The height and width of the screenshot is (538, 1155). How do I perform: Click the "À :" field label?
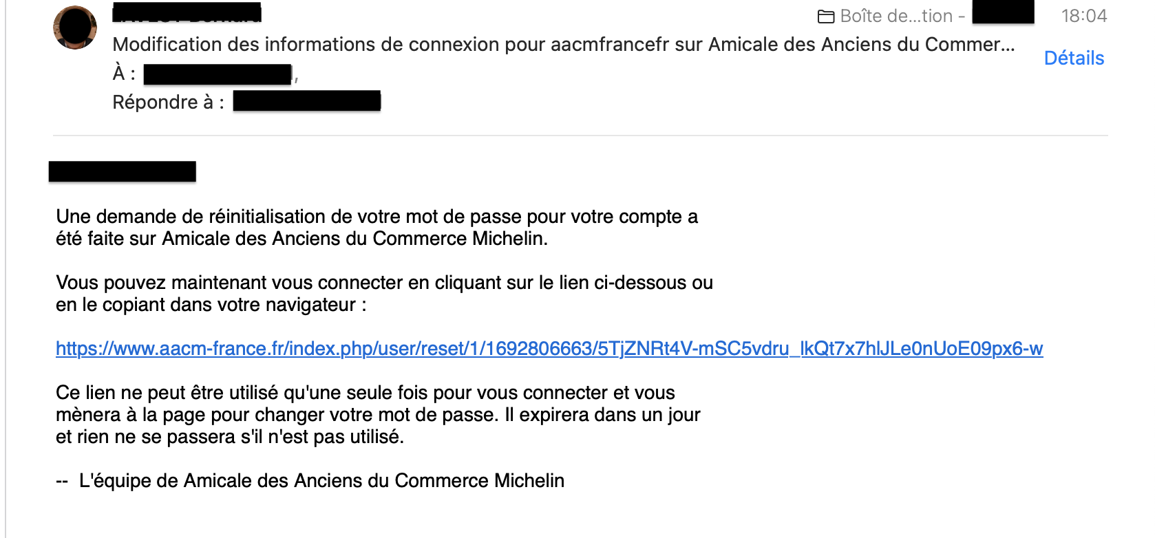125,73
